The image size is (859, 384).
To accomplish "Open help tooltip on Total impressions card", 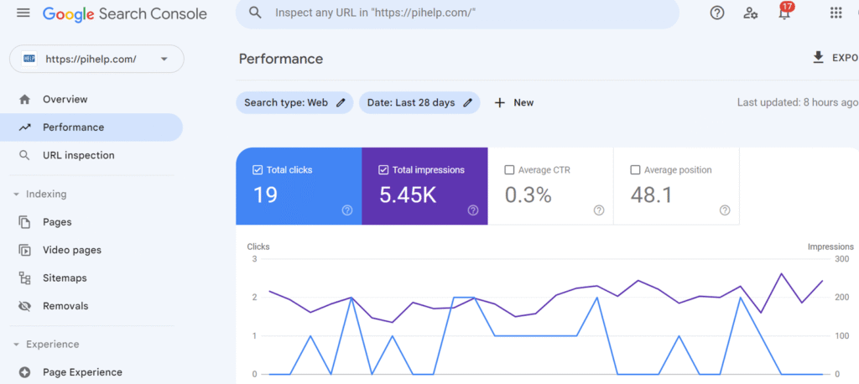I will [x=473, y=210].
